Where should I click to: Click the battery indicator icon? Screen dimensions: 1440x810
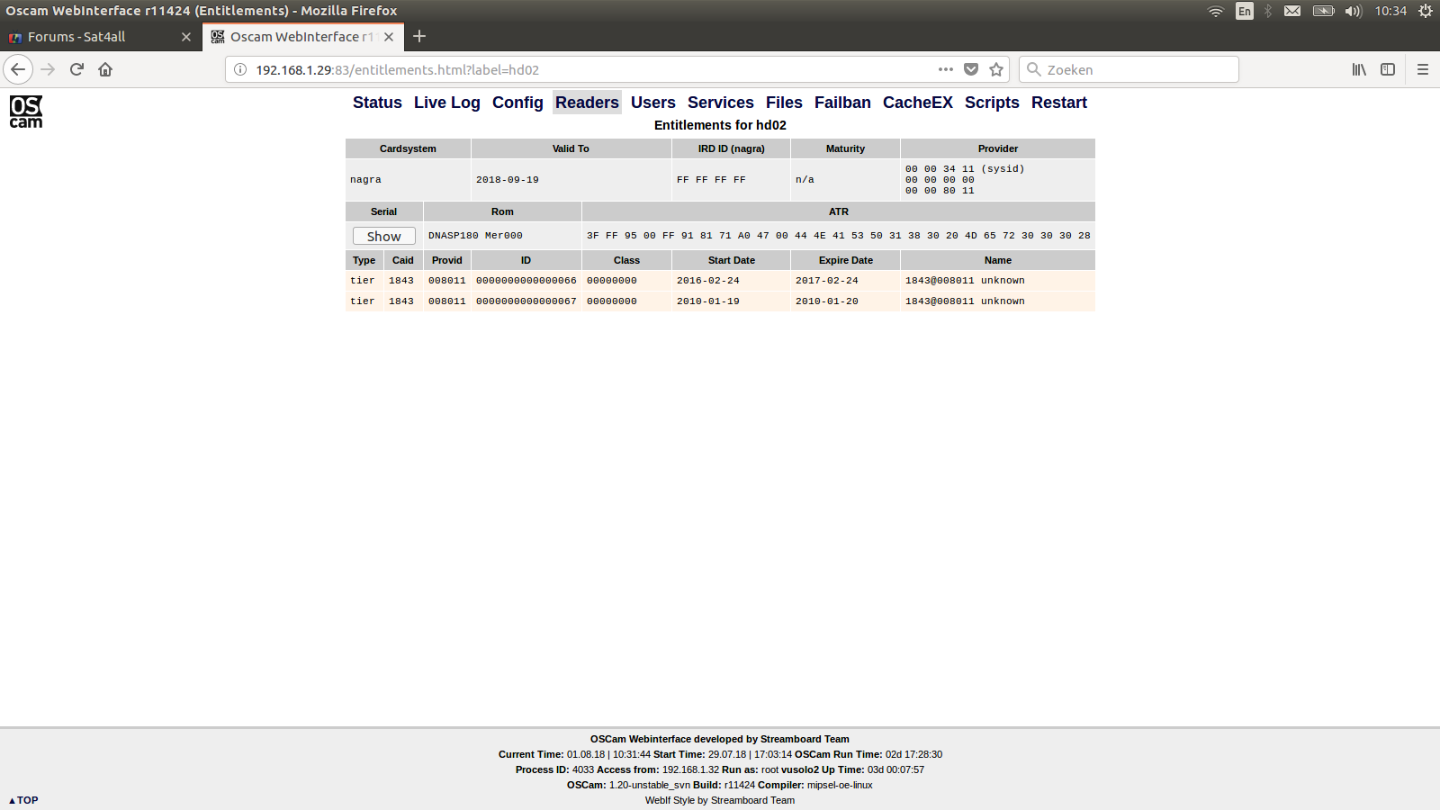click(x=1323, y=11)
